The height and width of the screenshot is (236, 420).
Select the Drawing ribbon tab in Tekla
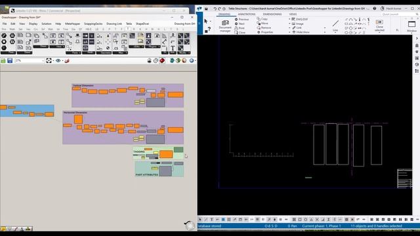pos(224,14)
